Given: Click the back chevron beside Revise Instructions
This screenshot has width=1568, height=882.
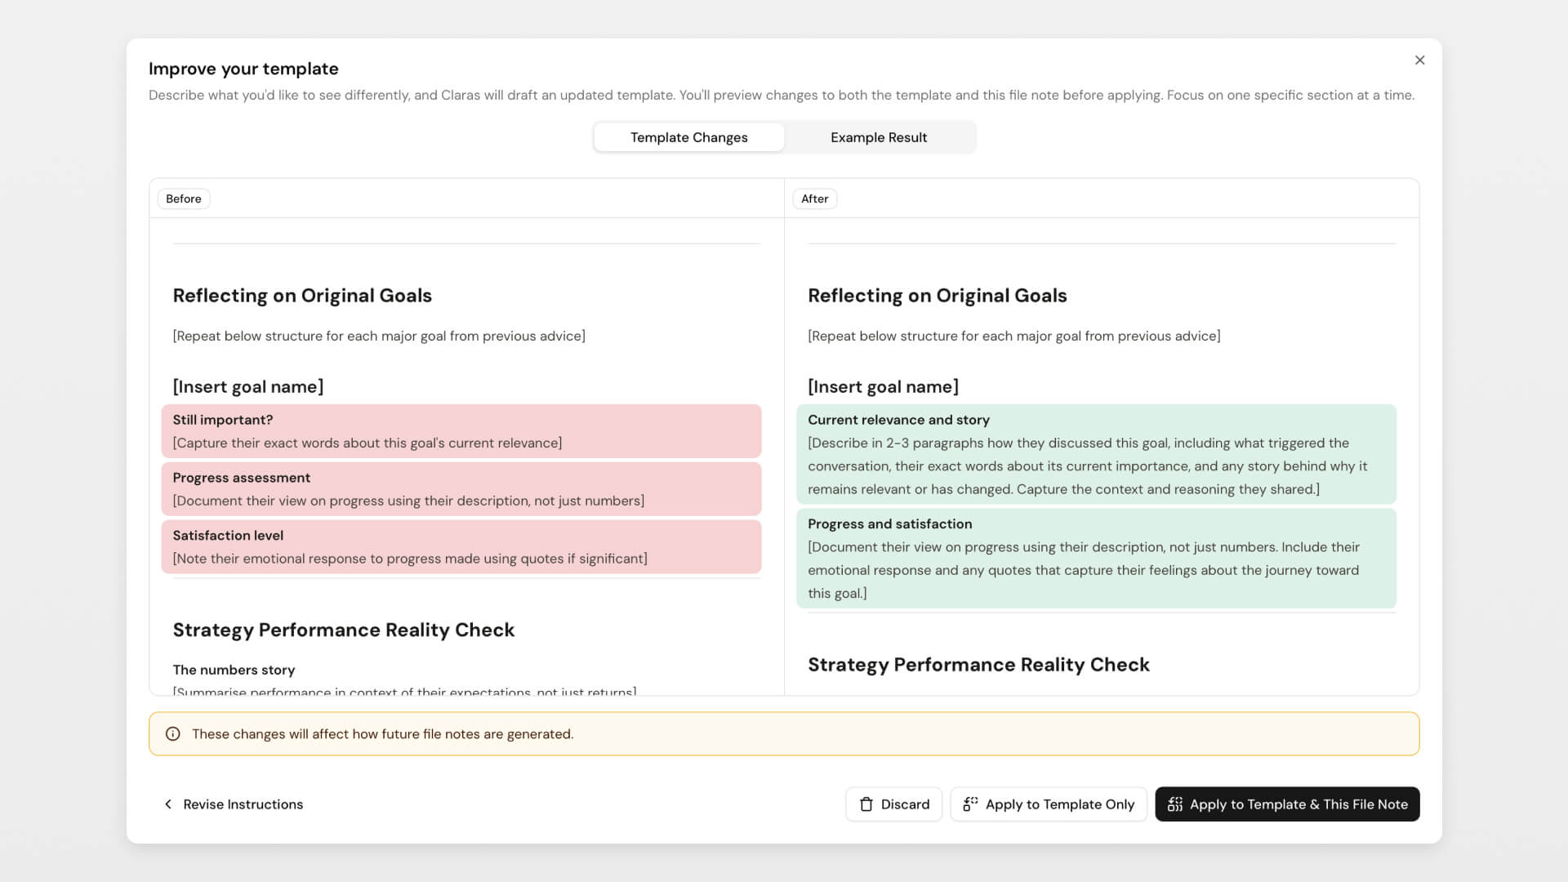Looking at the screenshot, I should click(x=168, y=804).
